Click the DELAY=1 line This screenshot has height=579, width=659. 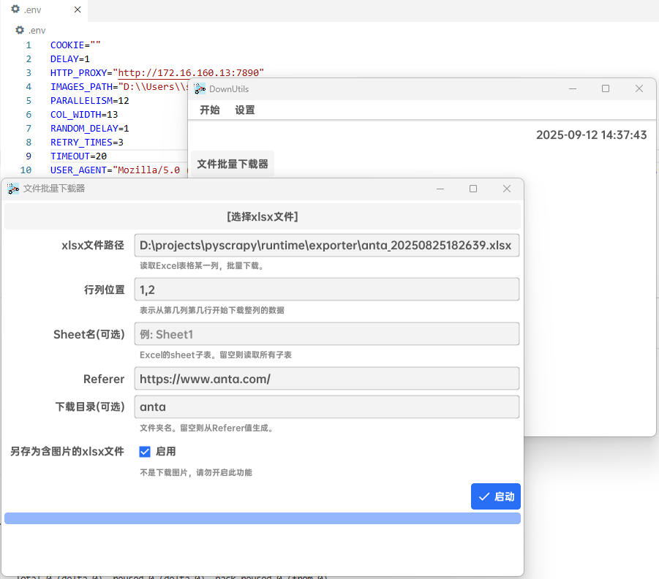coord(70,58)
